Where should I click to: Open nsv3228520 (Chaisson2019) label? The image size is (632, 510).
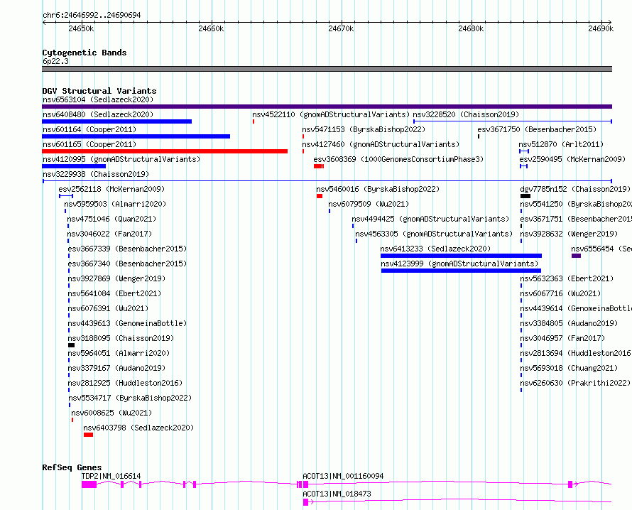466,114
